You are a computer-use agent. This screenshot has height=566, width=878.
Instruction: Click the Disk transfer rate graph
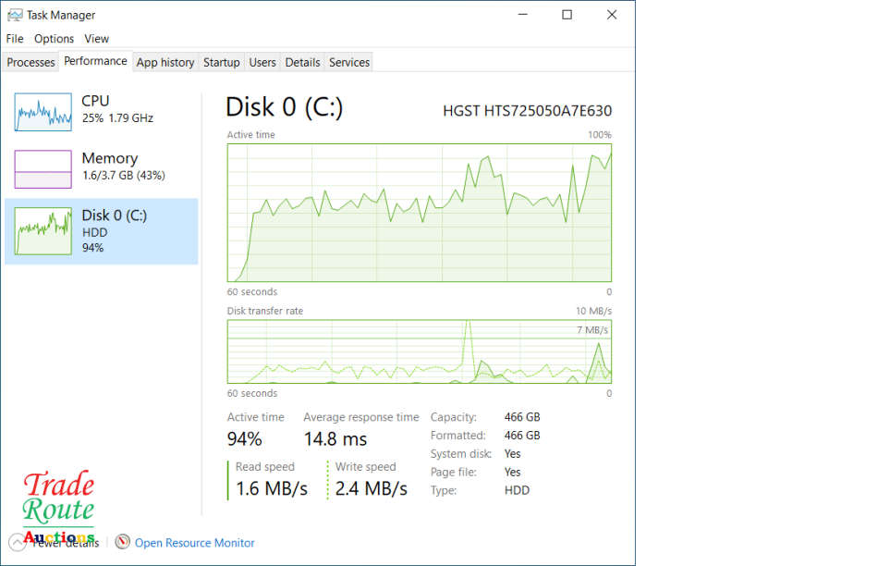point(419,351)
